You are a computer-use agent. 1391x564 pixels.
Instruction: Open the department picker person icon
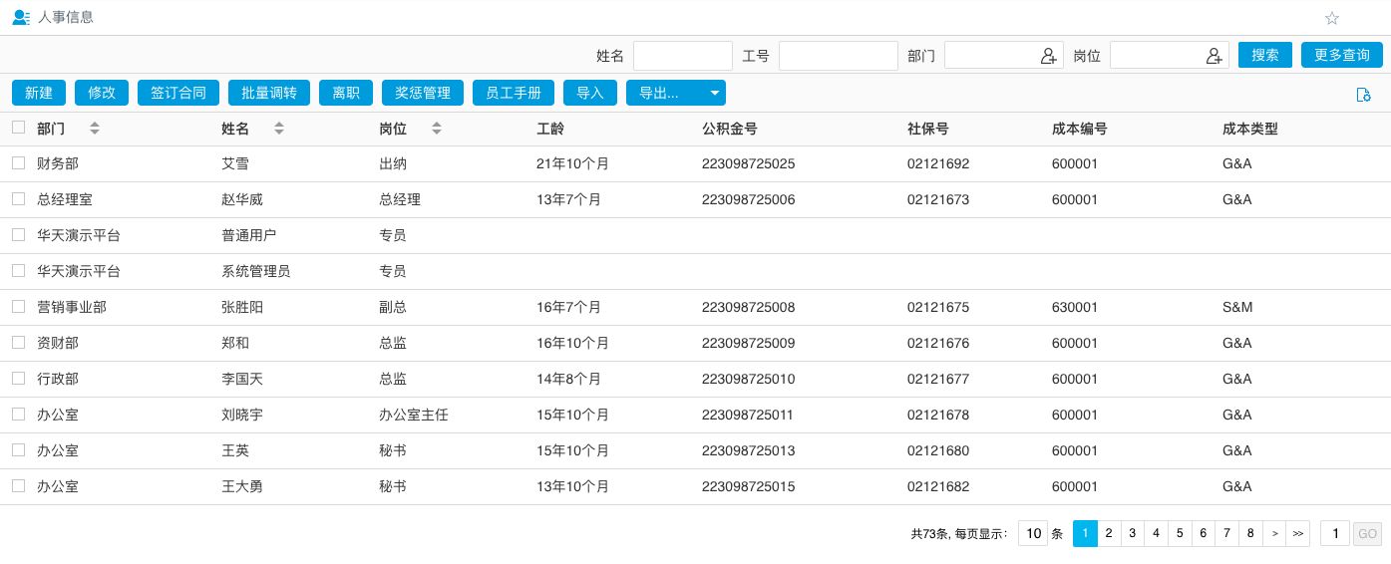pyautogui.click(x=1048, y=56)
